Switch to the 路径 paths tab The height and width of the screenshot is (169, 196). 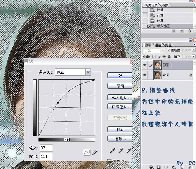[169, 45]
